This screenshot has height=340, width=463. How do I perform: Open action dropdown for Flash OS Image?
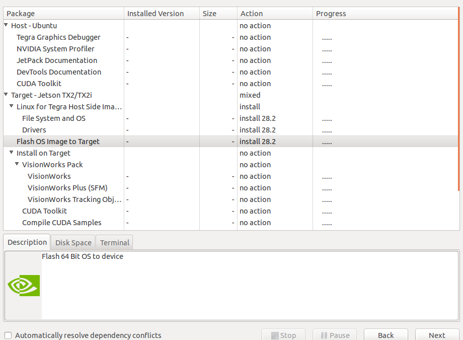pos(274,142)
